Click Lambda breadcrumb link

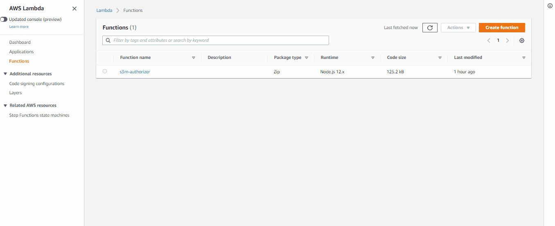(x=104, y=10)
